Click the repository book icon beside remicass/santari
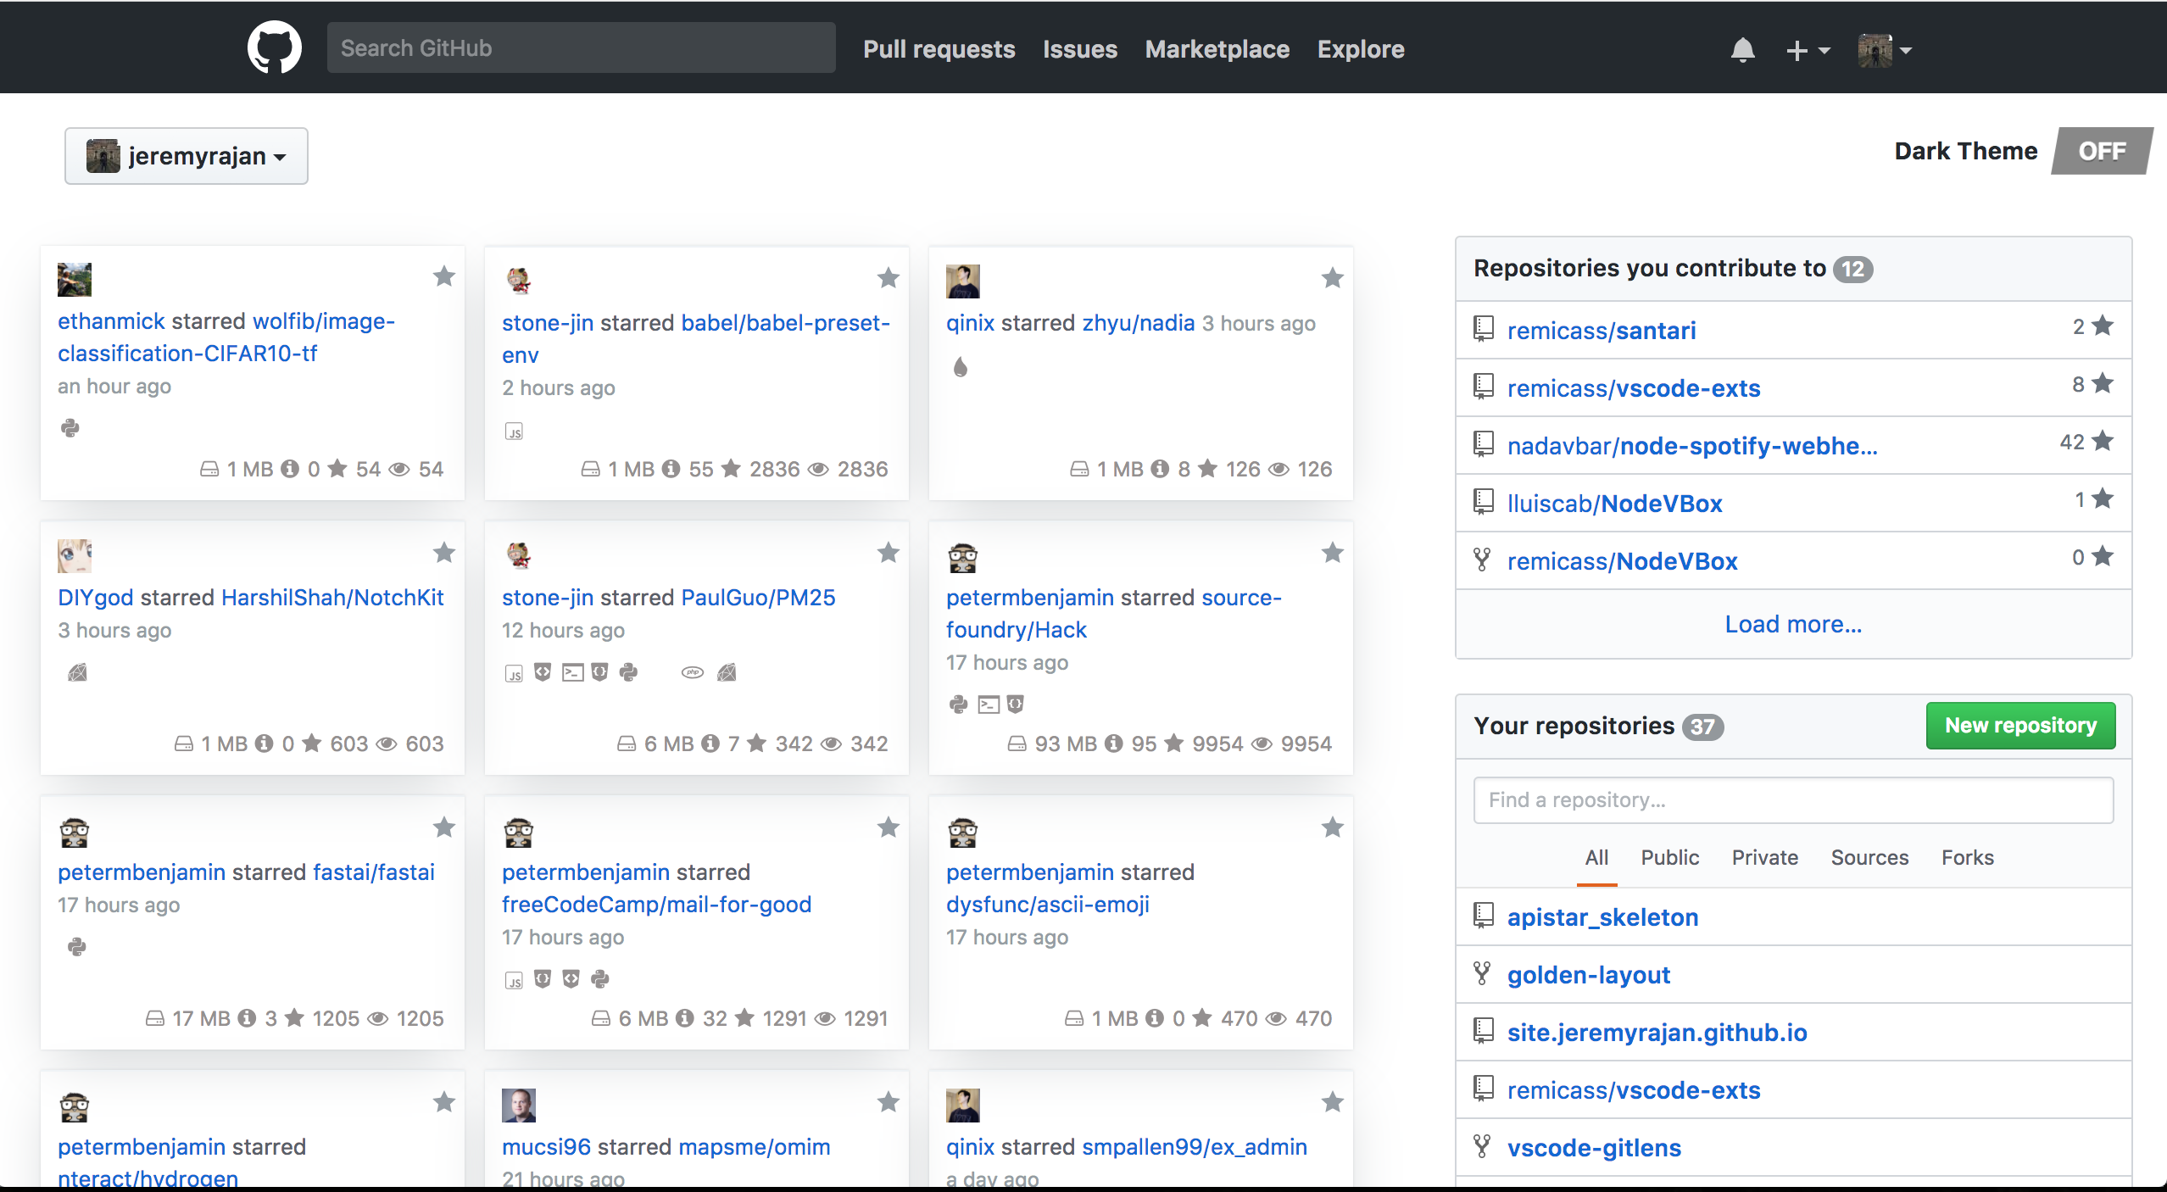This screenshot has height=1192, width=2167. (x=1482, y=329)
